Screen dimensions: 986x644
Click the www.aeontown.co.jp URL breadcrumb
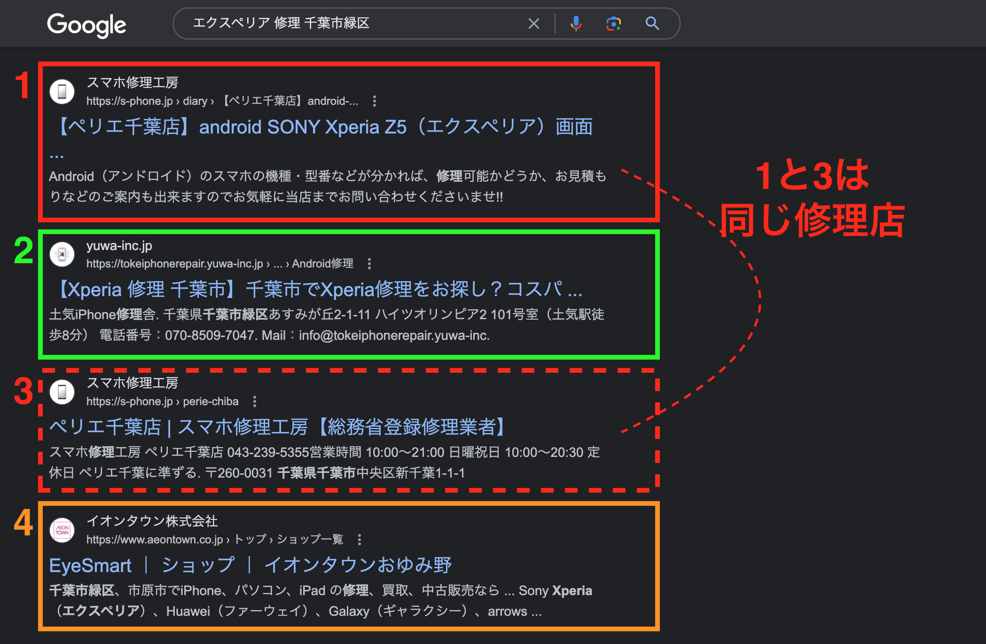pos(155,540)
